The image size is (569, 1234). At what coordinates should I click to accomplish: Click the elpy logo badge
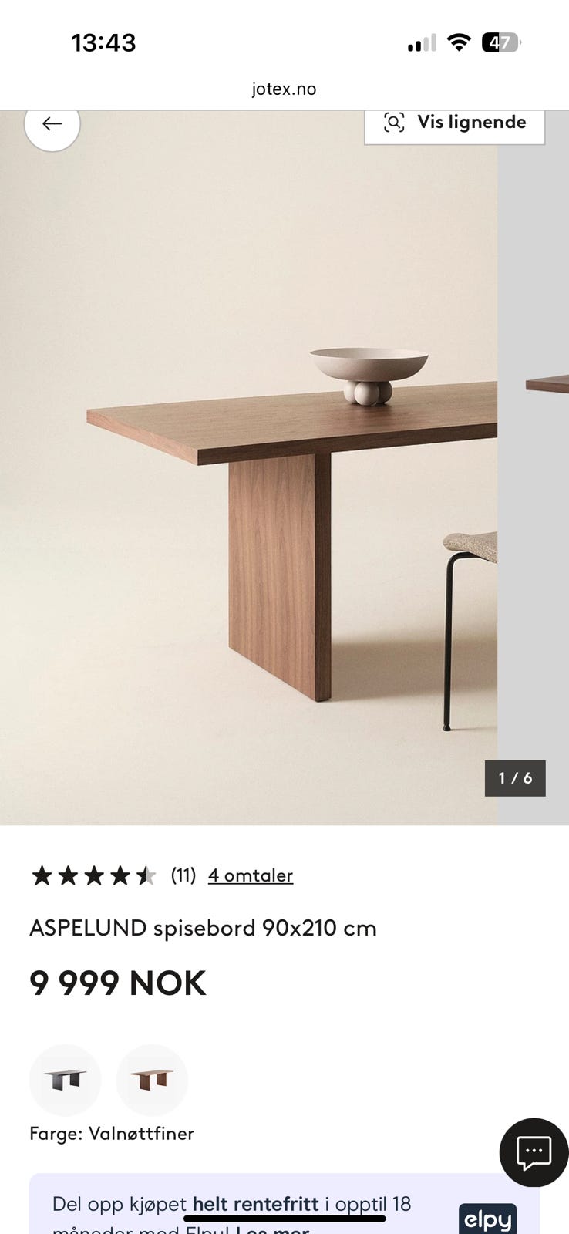[488, 1219]
